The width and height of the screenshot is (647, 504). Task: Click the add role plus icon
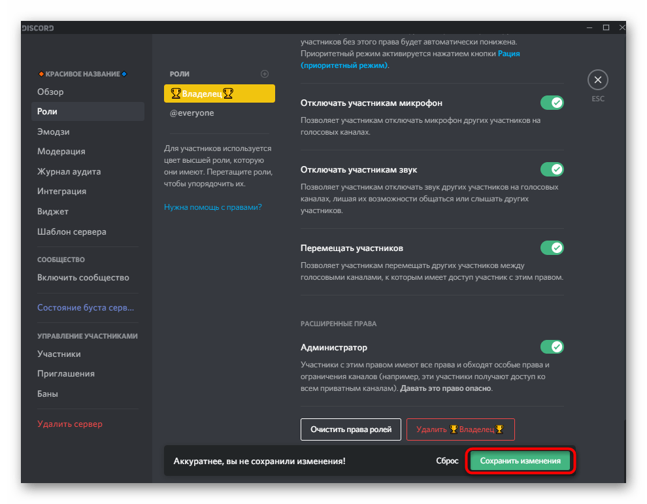pos(265,74)
